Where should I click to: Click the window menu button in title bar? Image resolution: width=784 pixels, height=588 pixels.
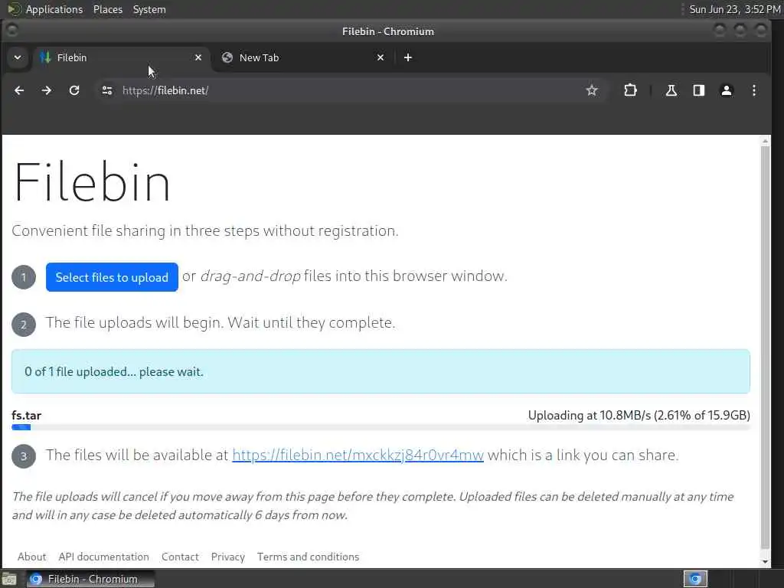click(12, 31)
